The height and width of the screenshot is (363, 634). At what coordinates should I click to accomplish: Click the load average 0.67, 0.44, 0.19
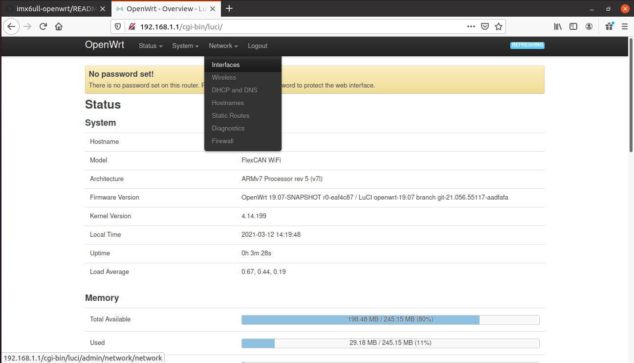point(263,272)
